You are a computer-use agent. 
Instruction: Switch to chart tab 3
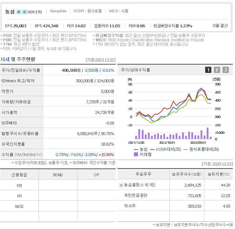point(226,70)
